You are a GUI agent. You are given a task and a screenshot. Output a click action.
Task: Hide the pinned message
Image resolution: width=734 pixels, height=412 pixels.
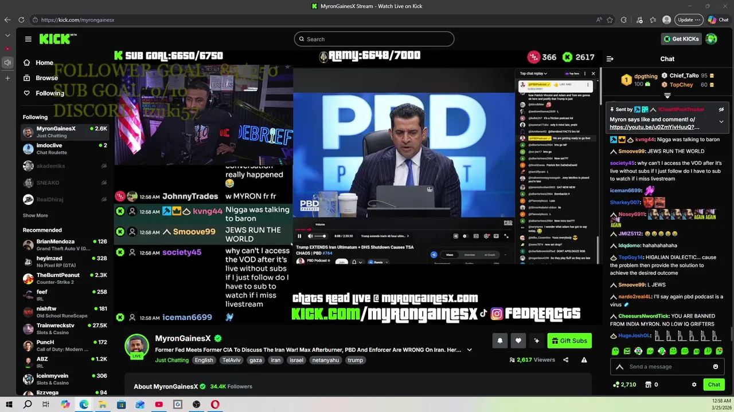(x=721, y=109)
